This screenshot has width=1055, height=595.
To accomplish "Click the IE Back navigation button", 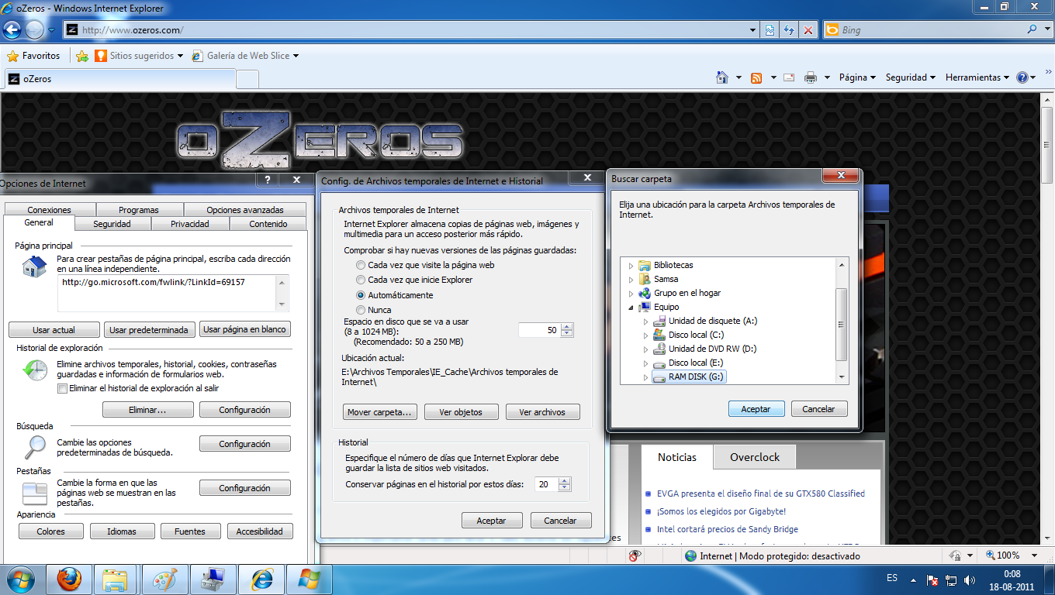I will click(x=12, y=29).
